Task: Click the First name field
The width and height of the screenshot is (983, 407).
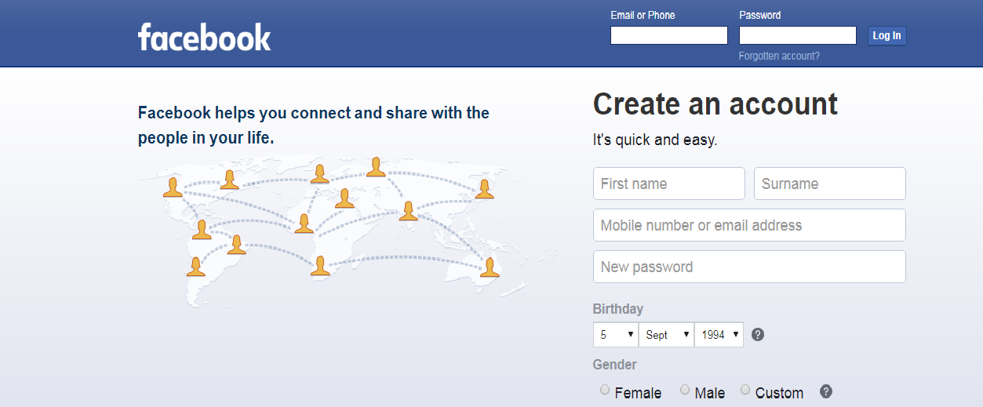Action: [x=669, y=184]
